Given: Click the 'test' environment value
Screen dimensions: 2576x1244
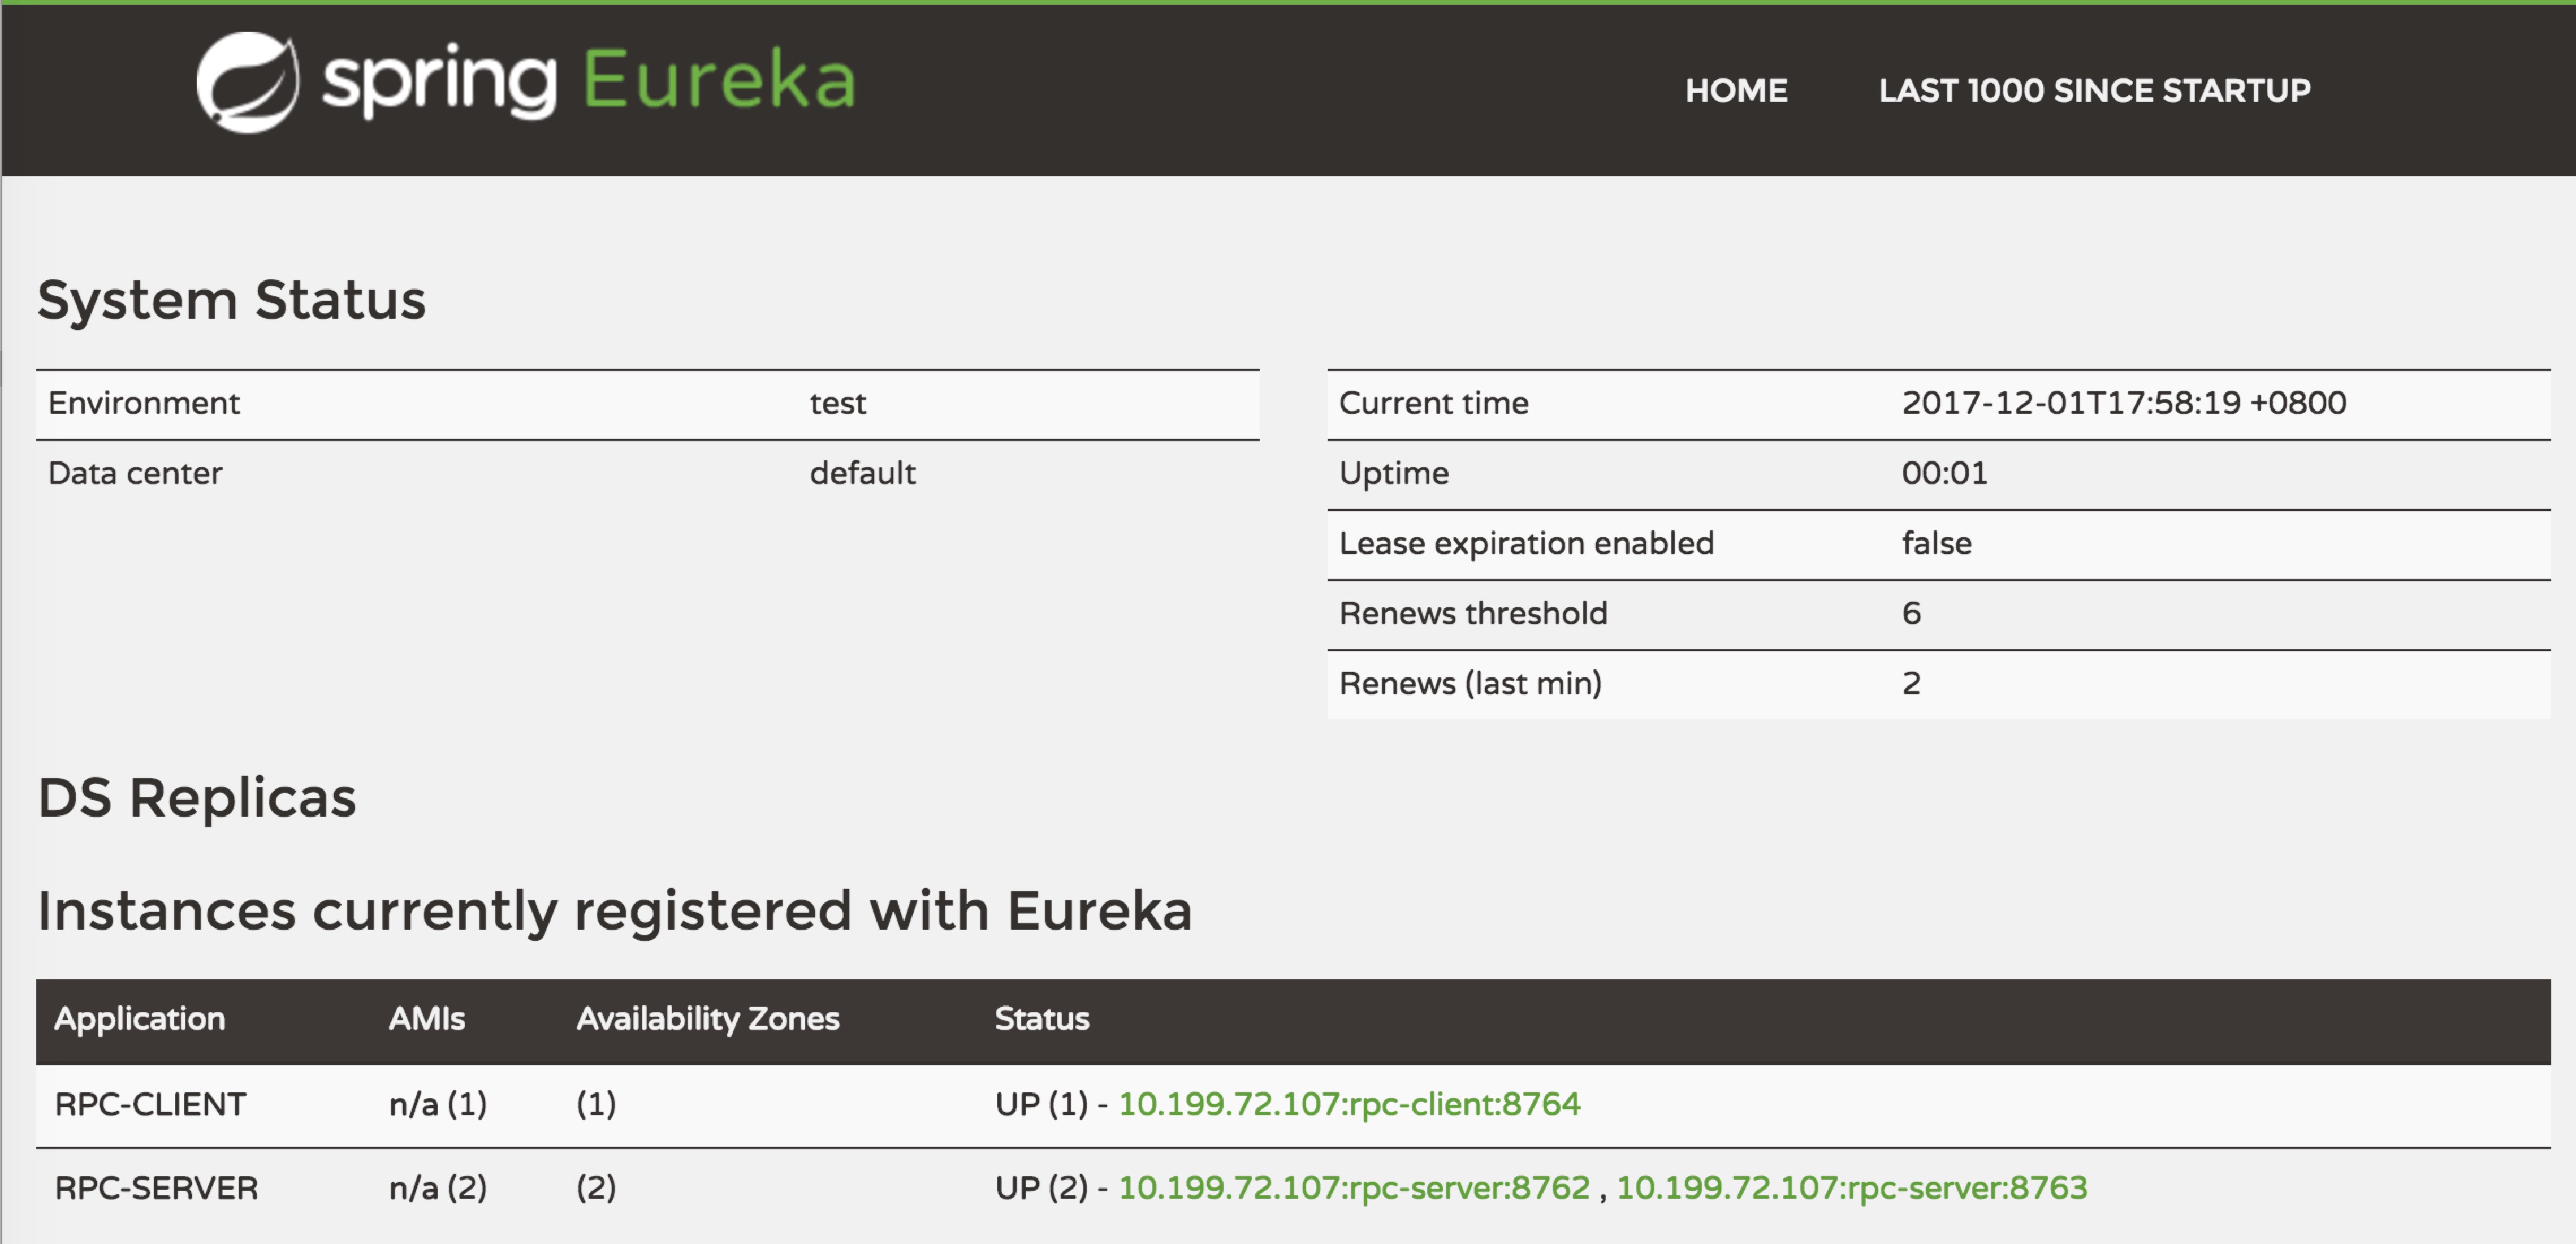Looking at the screenshot, I should click(838, 404).
